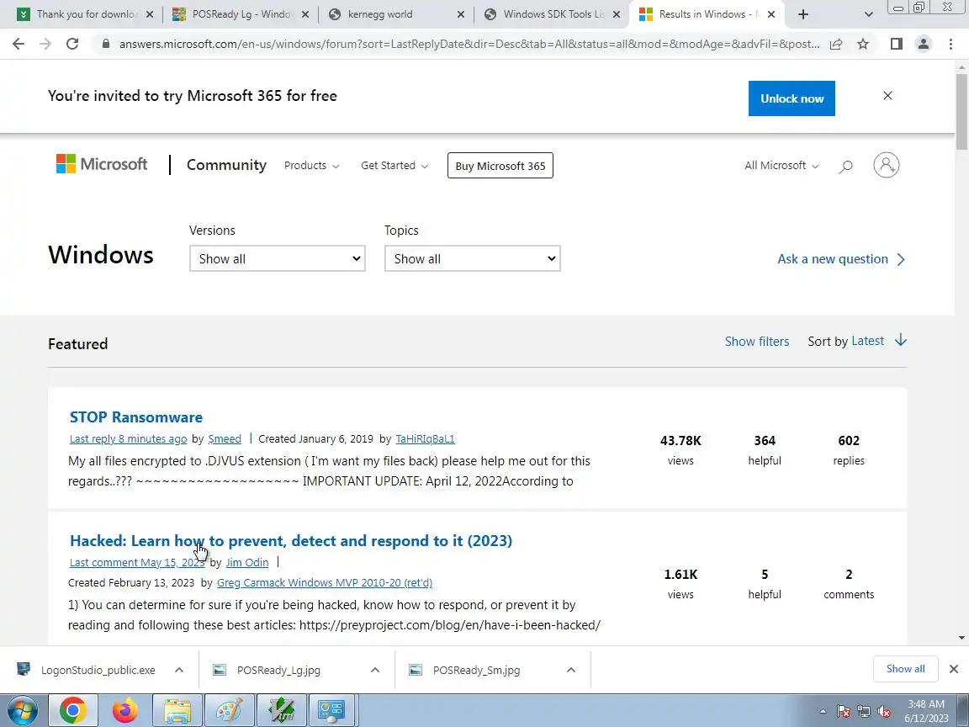Viewport: 969px width, 727px height.
Task: Show hidden system tray icons
Action: pyautogui.click(x=823, y=712)
